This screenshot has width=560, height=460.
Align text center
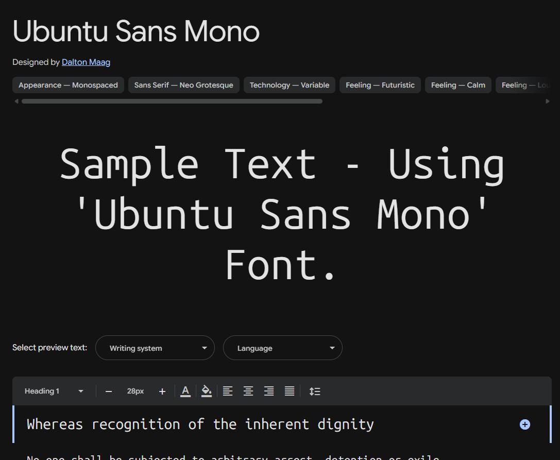248,391
